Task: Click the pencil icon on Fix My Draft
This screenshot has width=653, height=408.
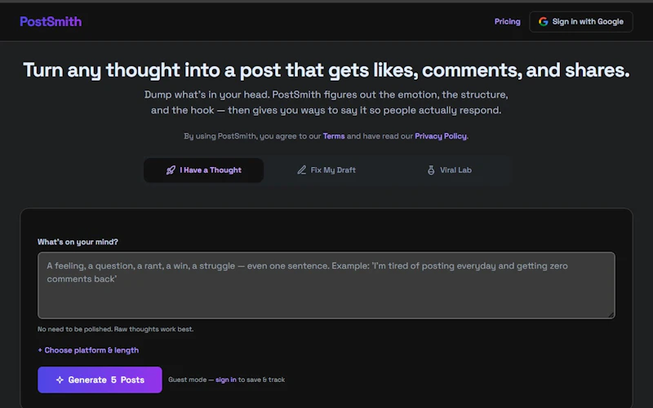Action: click(301, 170)
